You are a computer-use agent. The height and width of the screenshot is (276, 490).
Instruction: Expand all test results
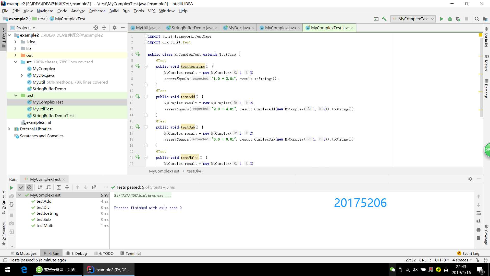[59, 187]
